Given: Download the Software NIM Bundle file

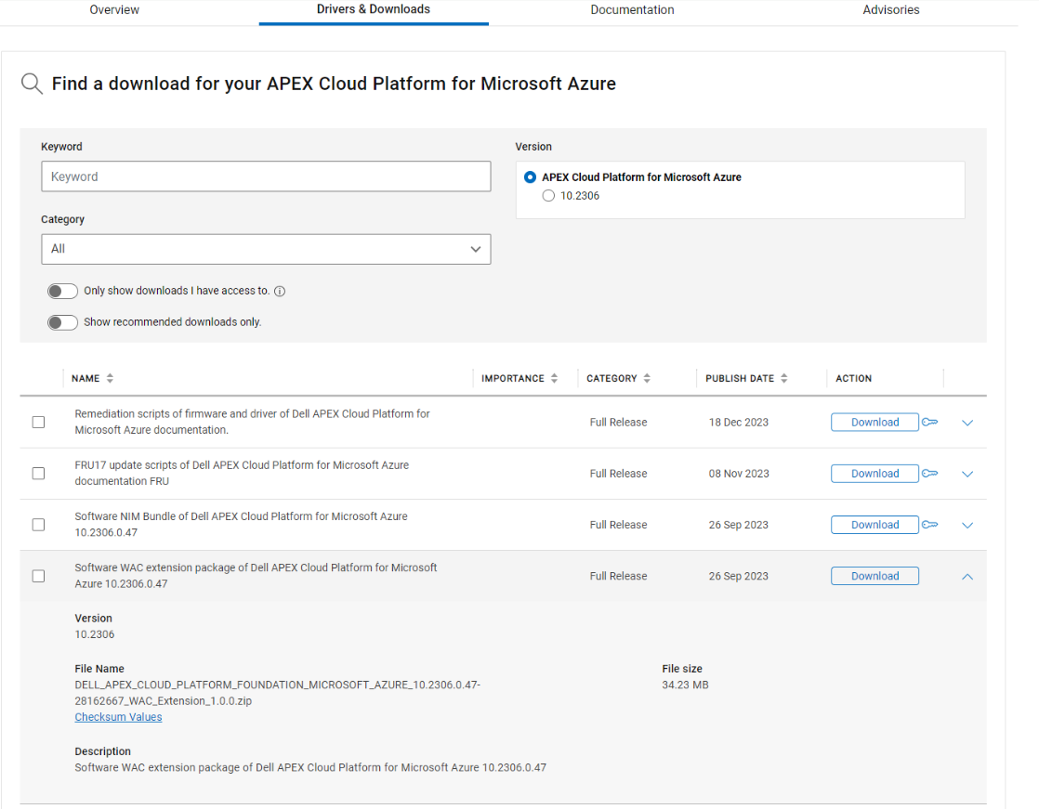Looking at the screenshot, I should pyautogui.click(x=875, y=525).
